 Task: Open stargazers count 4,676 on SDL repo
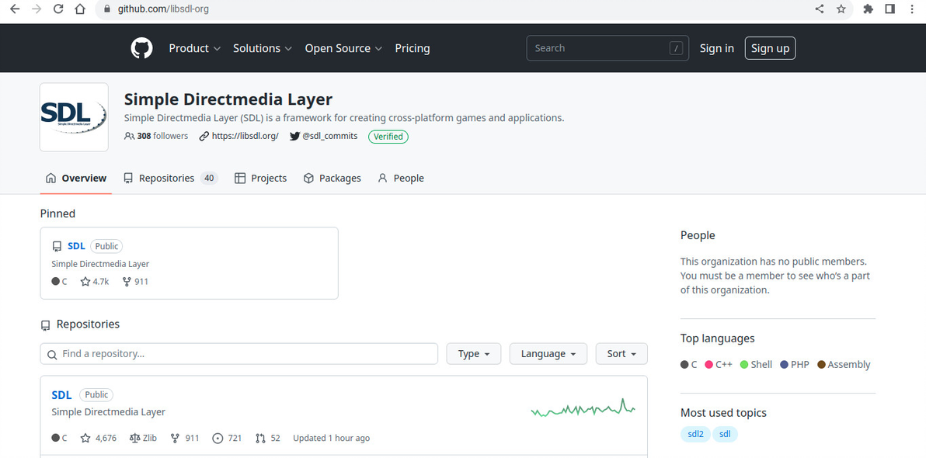pyautogui.click(x=99, y=438)
